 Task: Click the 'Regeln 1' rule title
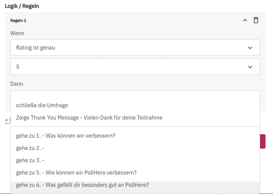coord(18,20)
